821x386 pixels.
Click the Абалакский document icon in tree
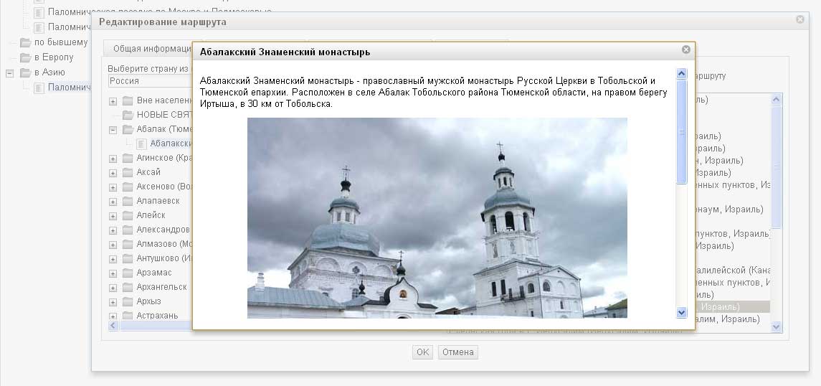pos(141,143)
